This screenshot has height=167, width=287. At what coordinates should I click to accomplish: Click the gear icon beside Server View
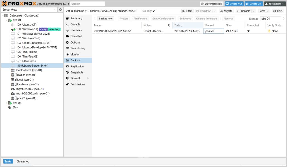(x=60, y=10)
